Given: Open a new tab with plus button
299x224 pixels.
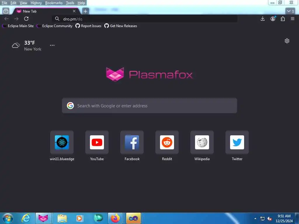Looking at the screenshot, I should [85, 11].
